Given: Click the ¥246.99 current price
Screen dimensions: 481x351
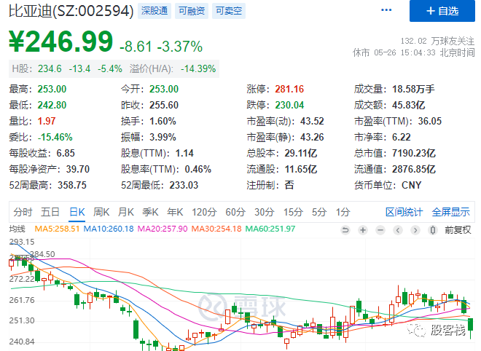Looking at the screenshot, I should coord(60,42).
